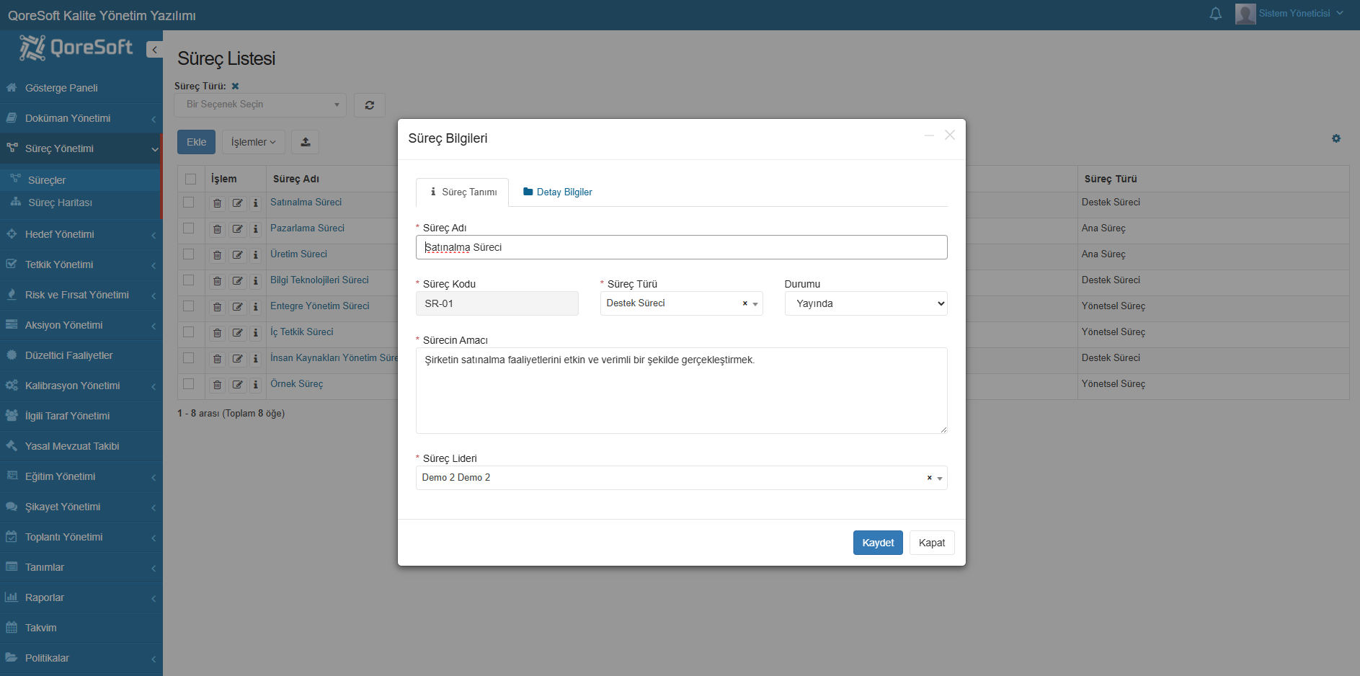The width and height of the screenshot is (1360, 676).
Task: Click edit icon for Üretim Süreci row
Action: tap(237, 255)
